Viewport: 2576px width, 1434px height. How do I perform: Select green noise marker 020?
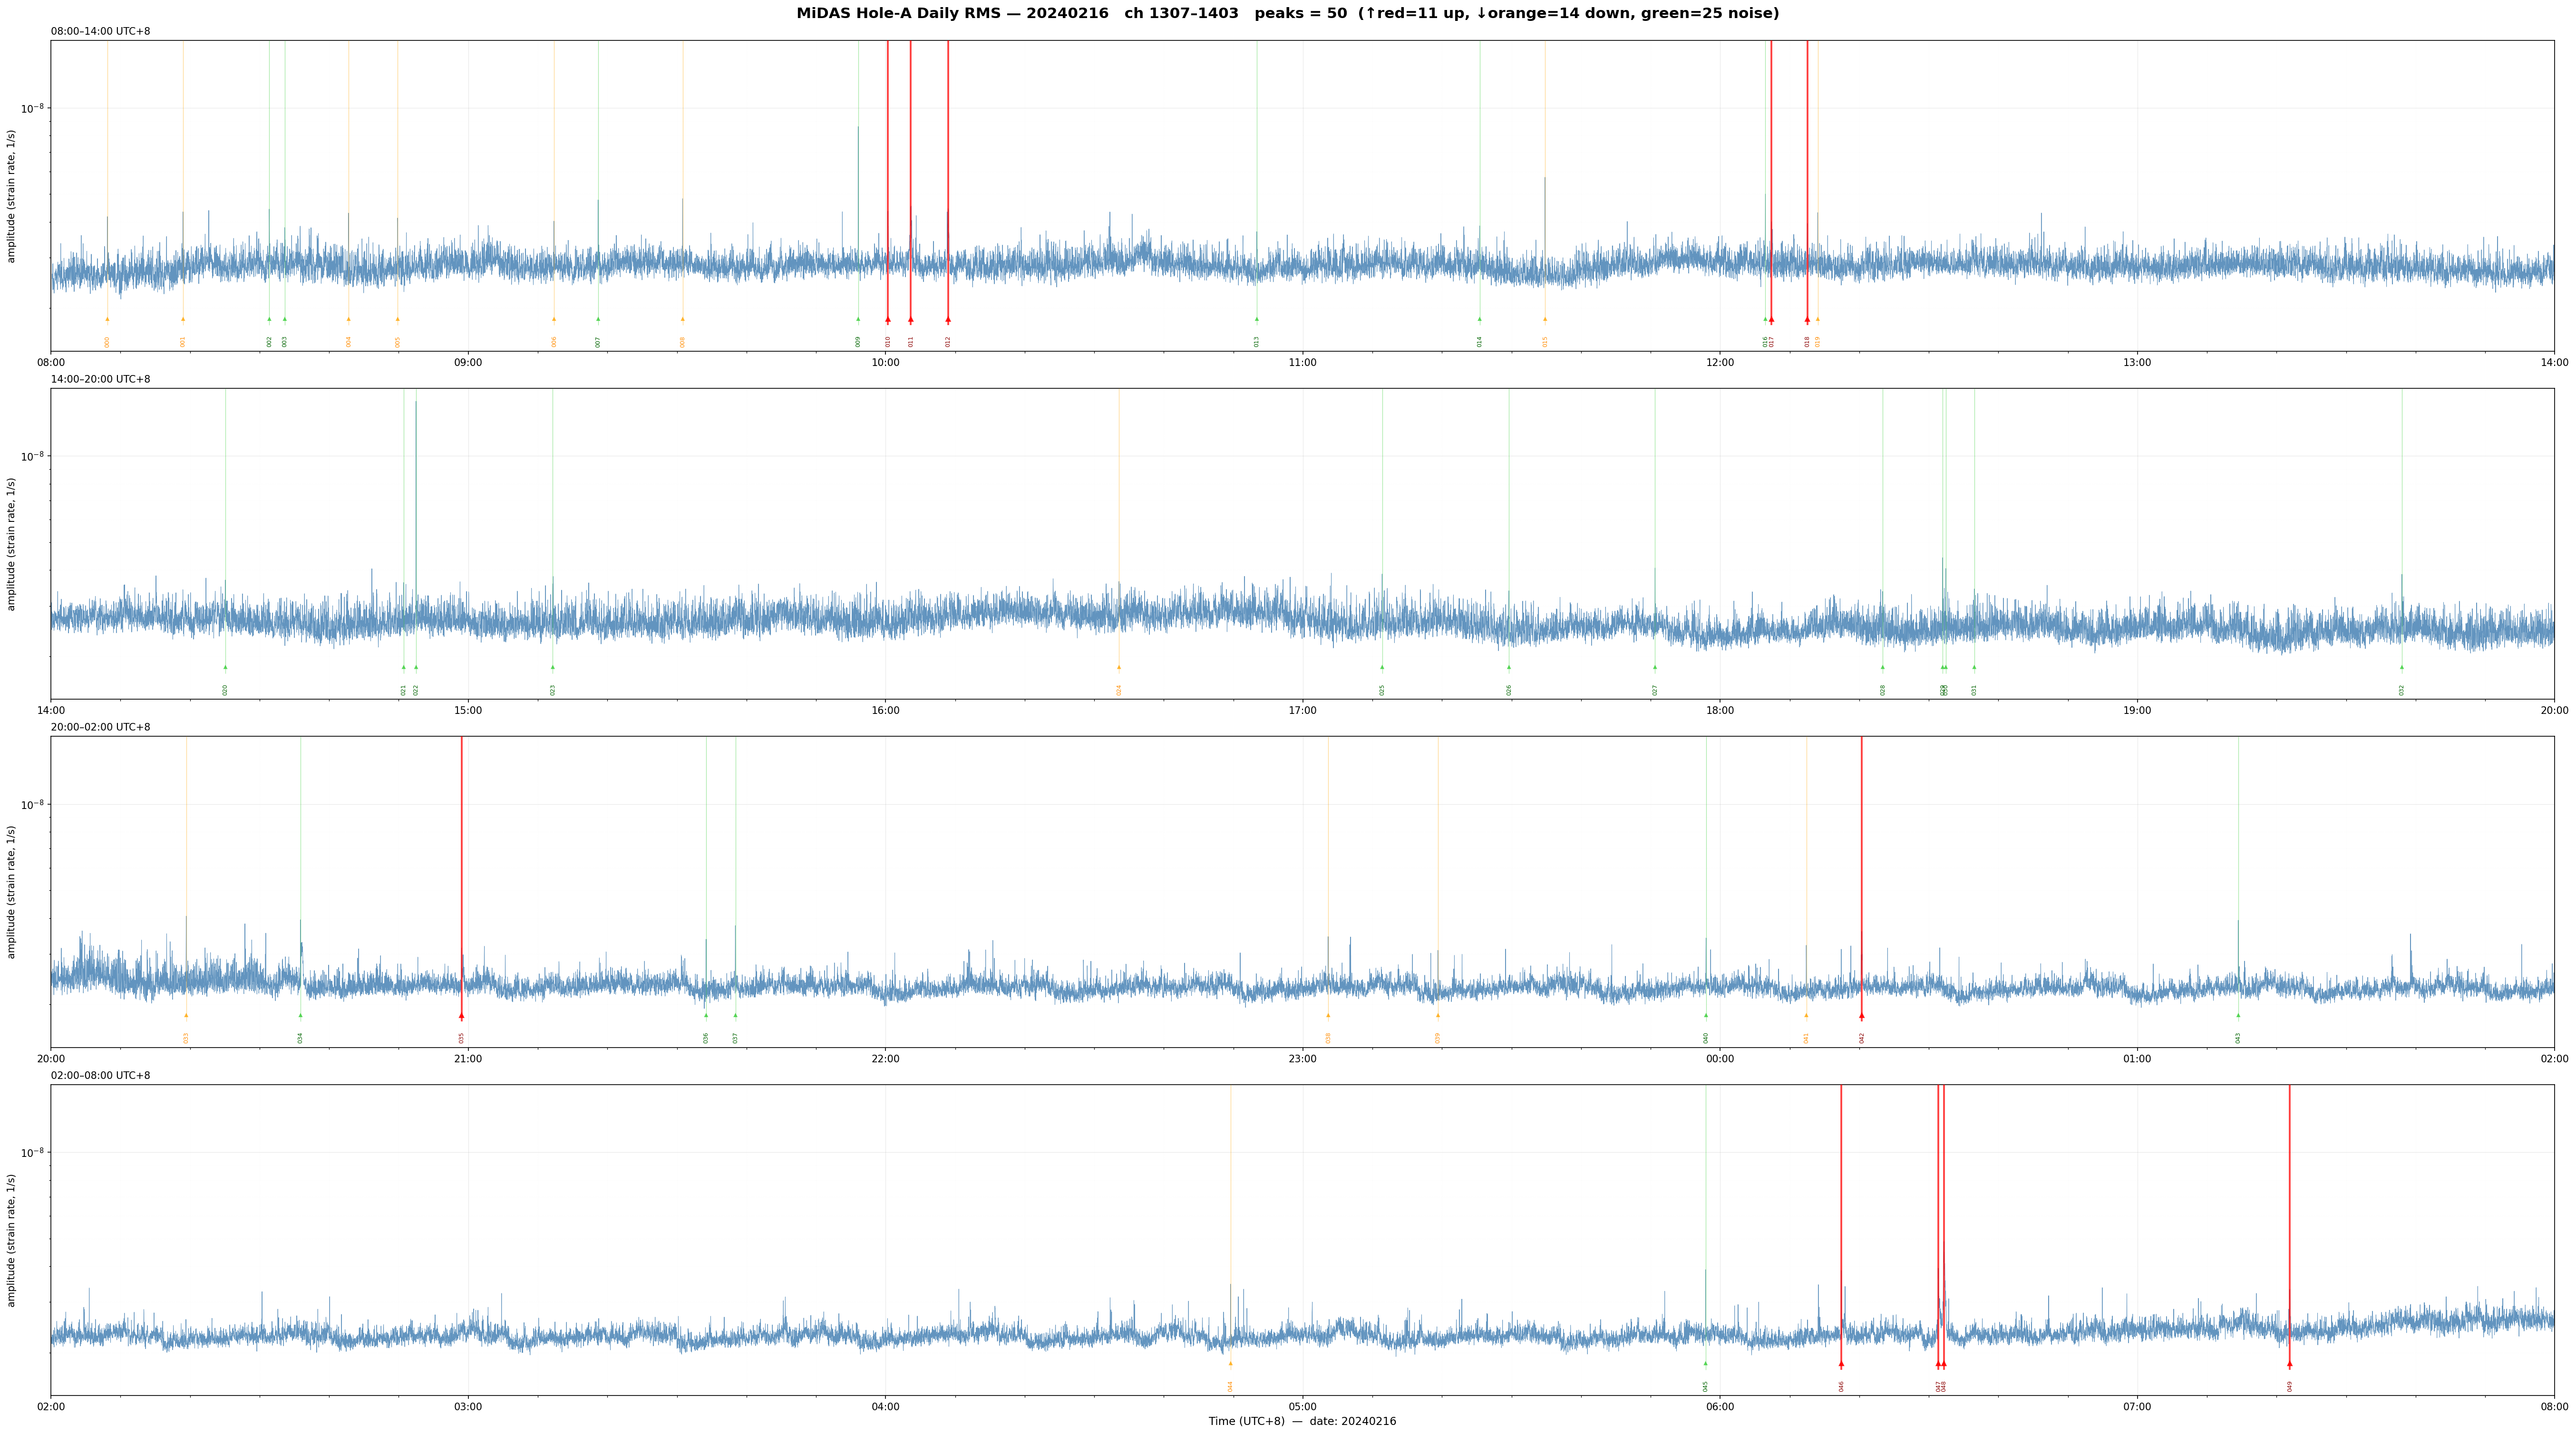click(x=225, y=667)
